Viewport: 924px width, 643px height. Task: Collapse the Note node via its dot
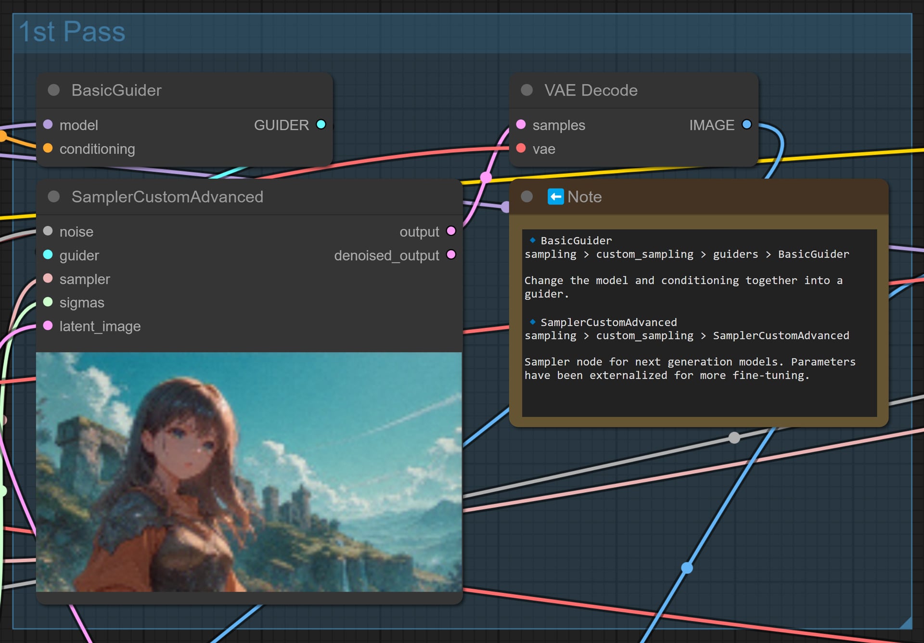point(527,196)
